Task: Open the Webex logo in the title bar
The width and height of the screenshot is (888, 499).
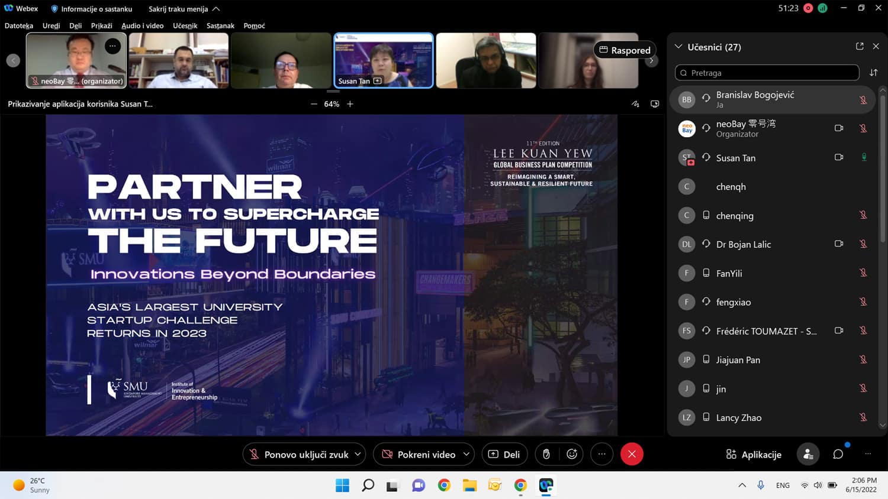Action: click(9, 8)
